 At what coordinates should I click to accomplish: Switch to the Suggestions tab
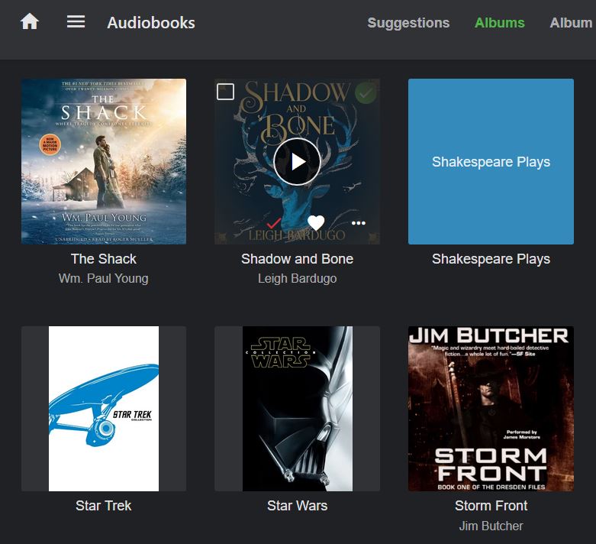coord(408,23)
